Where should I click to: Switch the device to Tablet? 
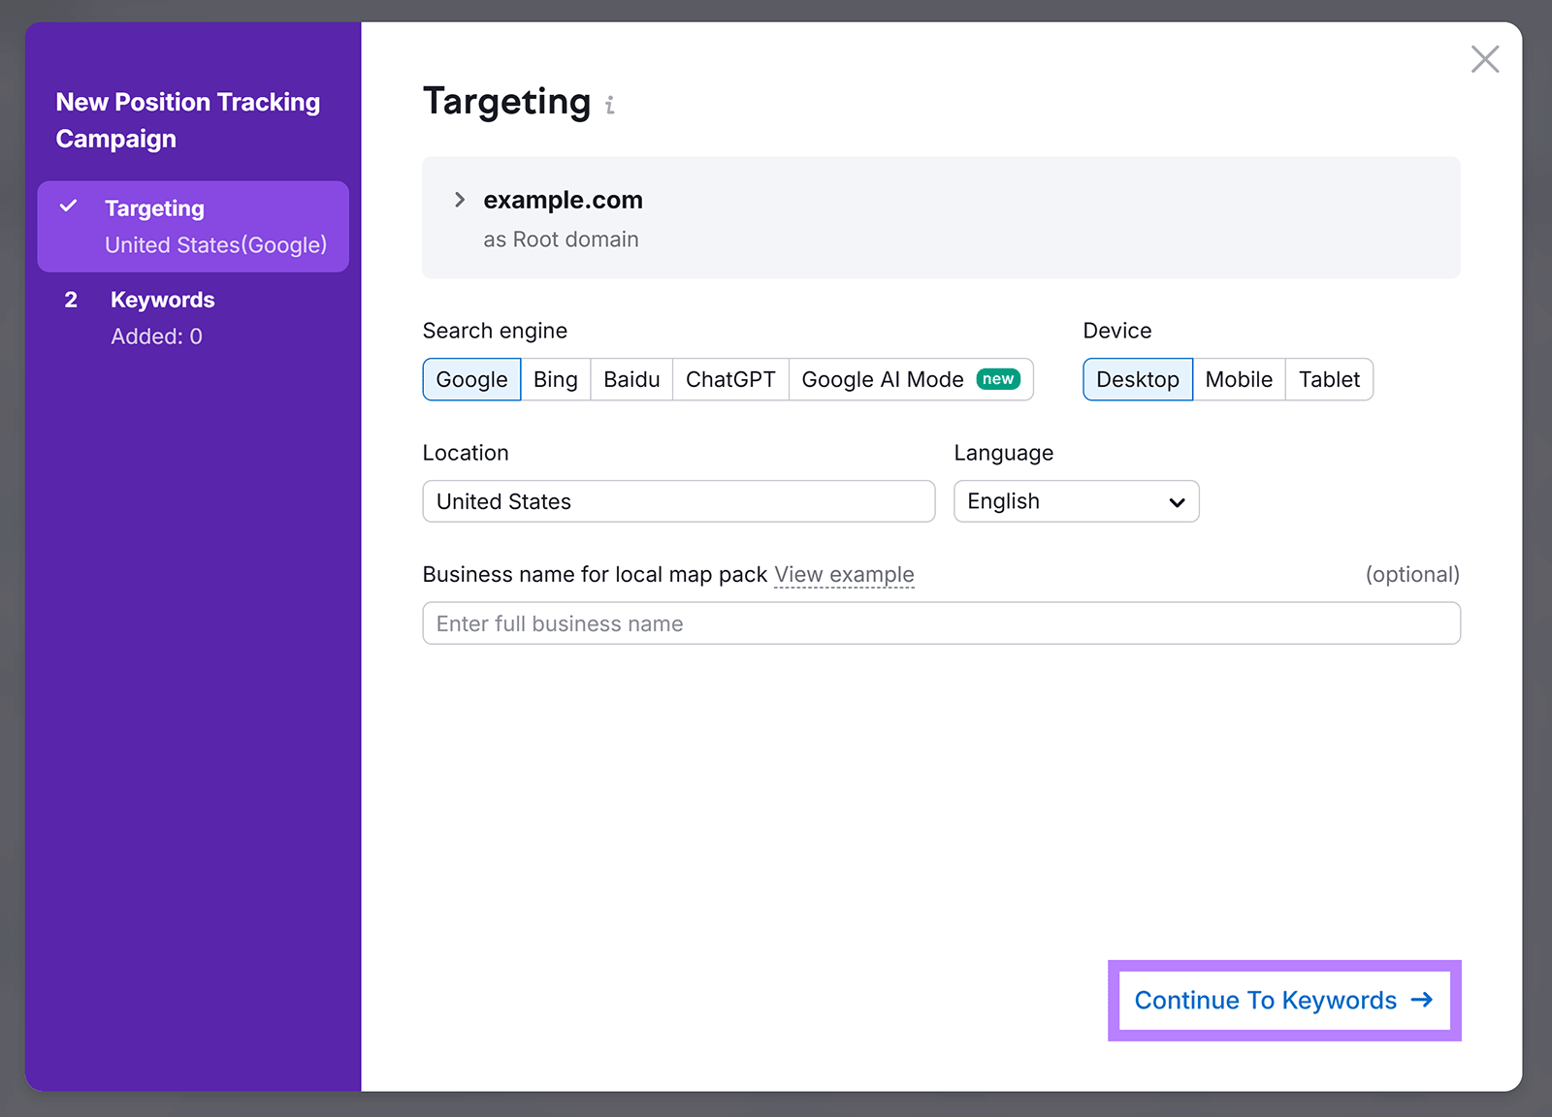(1329, 379)
